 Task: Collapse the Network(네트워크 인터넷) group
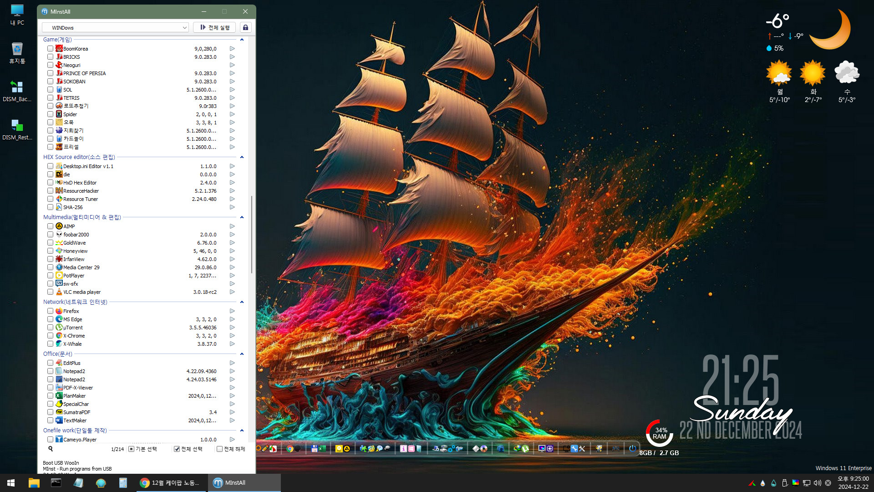[x=242, y=302]
